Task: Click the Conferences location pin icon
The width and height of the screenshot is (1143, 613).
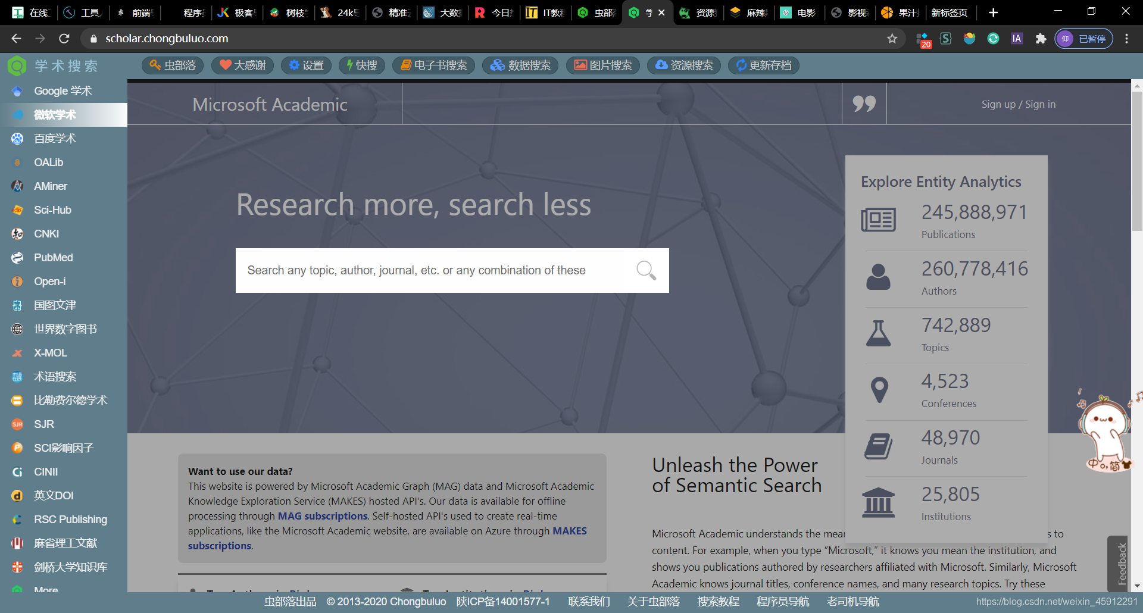Action: point(879,390)
